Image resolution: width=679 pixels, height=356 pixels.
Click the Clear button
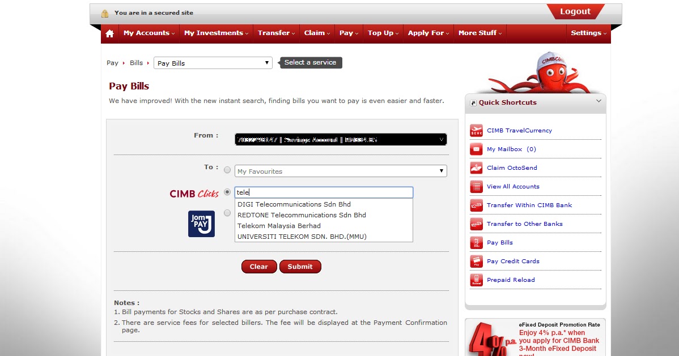[x=259, y=267]
